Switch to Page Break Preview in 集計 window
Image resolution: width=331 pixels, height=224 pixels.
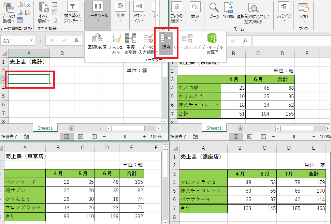pyautogui.click(x=94, y=137)
